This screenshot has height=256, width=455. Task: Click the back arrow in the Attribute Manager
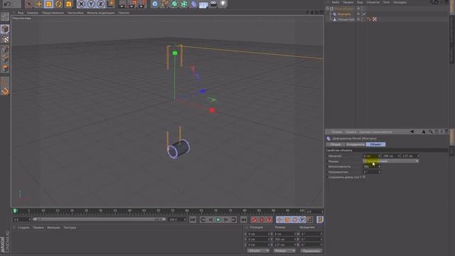point(412,132)
